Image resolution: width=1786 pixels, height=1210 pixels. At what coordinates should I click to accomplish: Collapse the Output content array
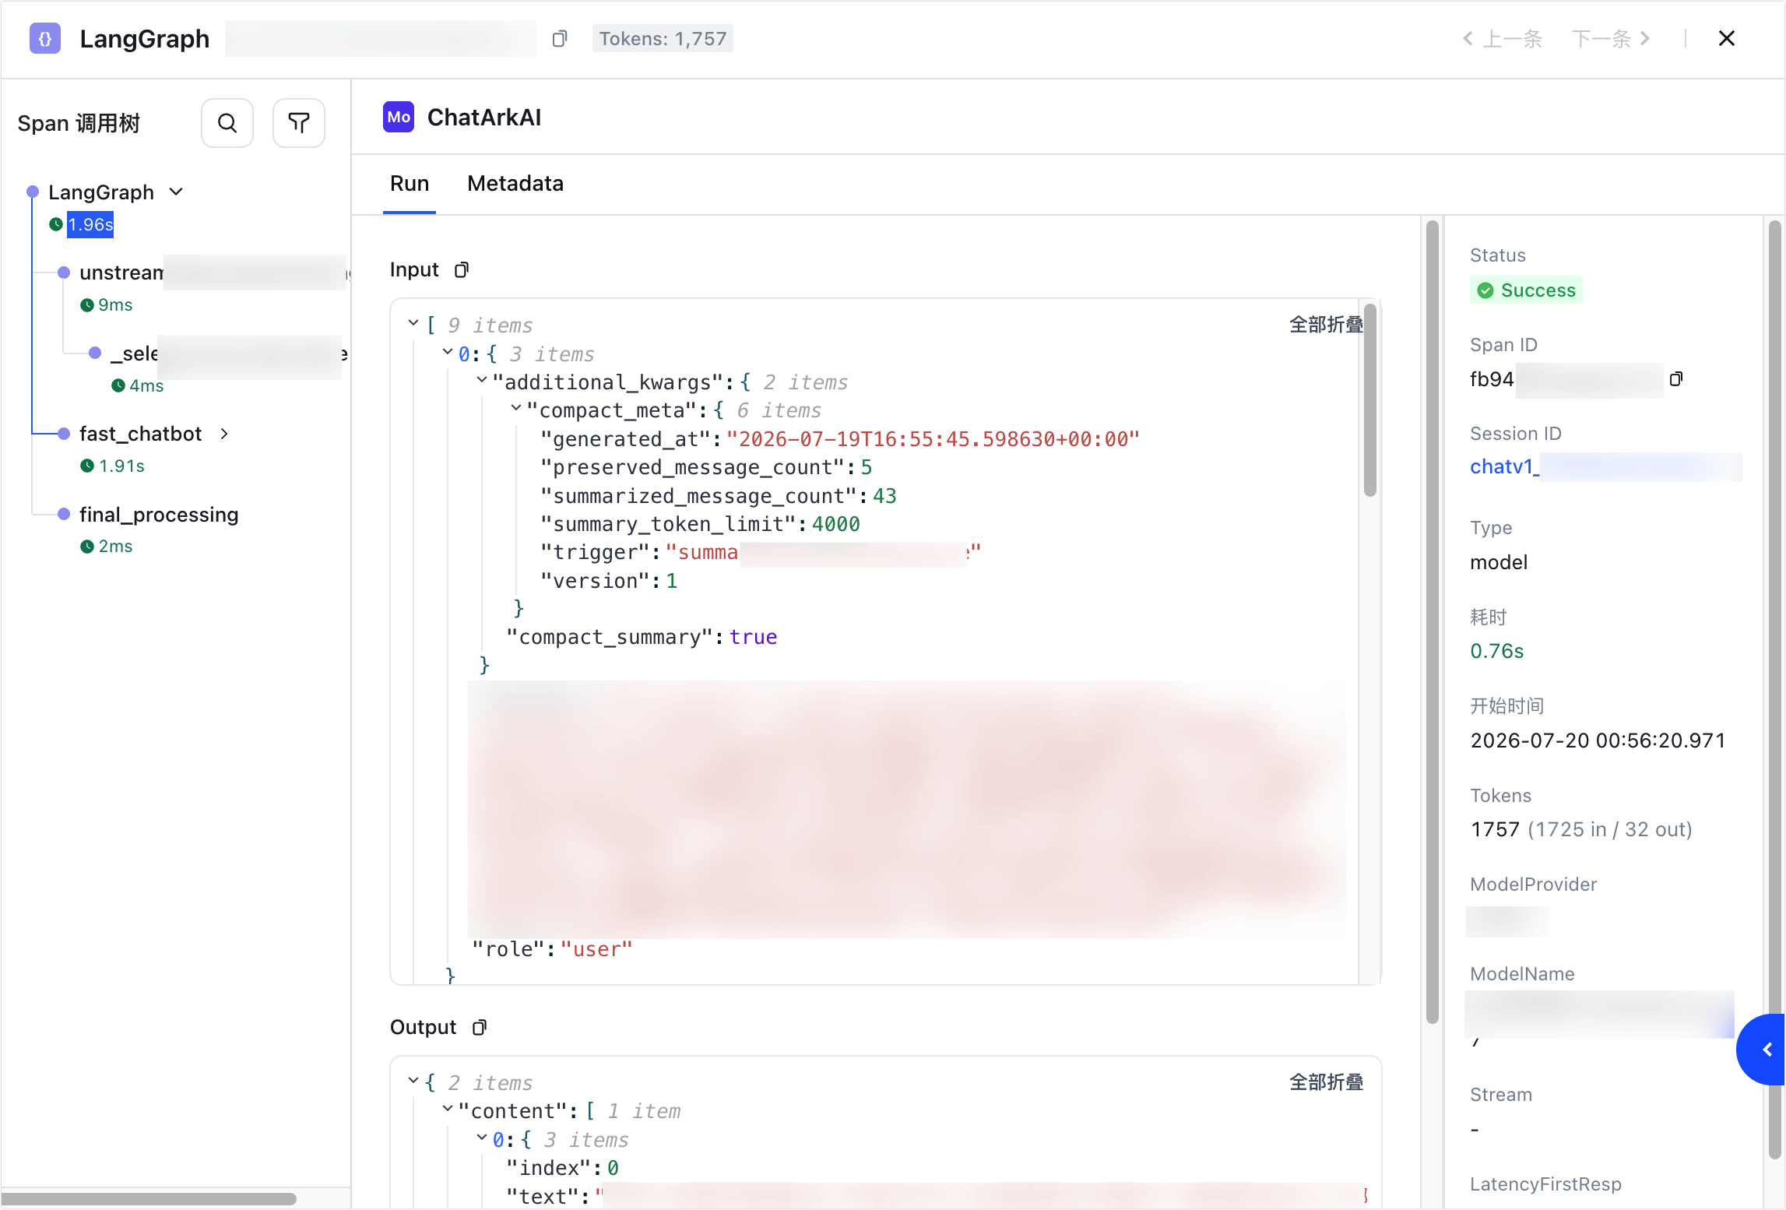[x=448, y=1109]
